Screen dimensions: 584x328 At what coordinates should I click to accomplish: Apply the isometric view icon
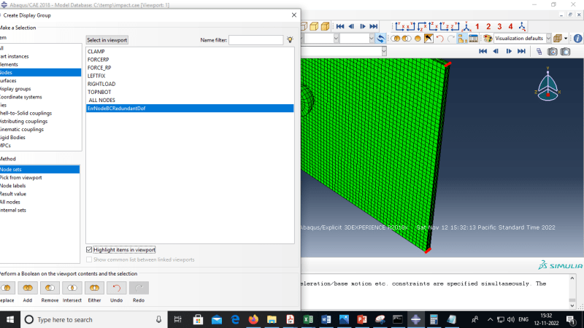[x=466, y=26]
